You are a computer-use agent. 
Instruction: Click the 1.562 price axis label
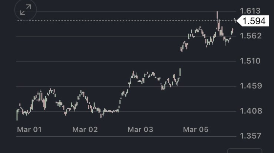tap(250, 36)
